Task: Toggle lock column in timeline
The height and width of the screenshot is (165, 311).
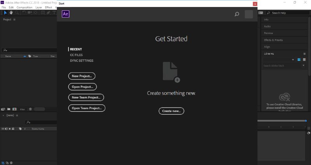Action: point(13,129)
